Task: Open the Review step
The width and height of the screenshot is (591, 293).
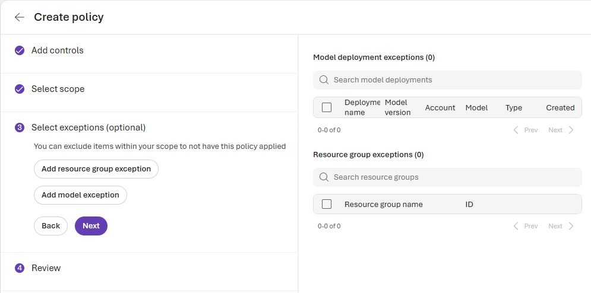Action: point(46,268)
